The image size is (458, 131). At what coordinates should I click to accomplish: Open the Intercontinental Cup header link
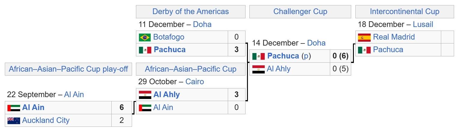(405, 12)
